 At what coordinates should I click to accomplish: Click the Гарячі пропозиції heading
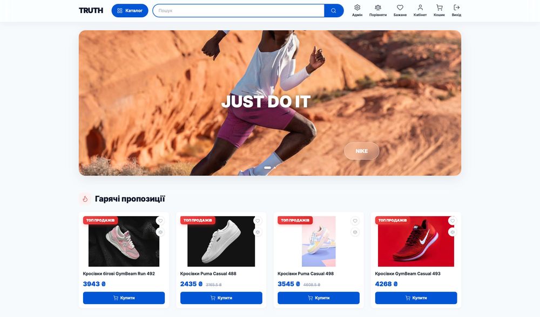(x=130, y=199)
